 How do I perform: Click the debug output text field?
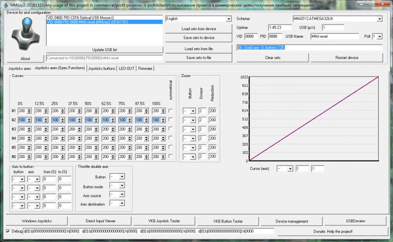tap(149, 231)
